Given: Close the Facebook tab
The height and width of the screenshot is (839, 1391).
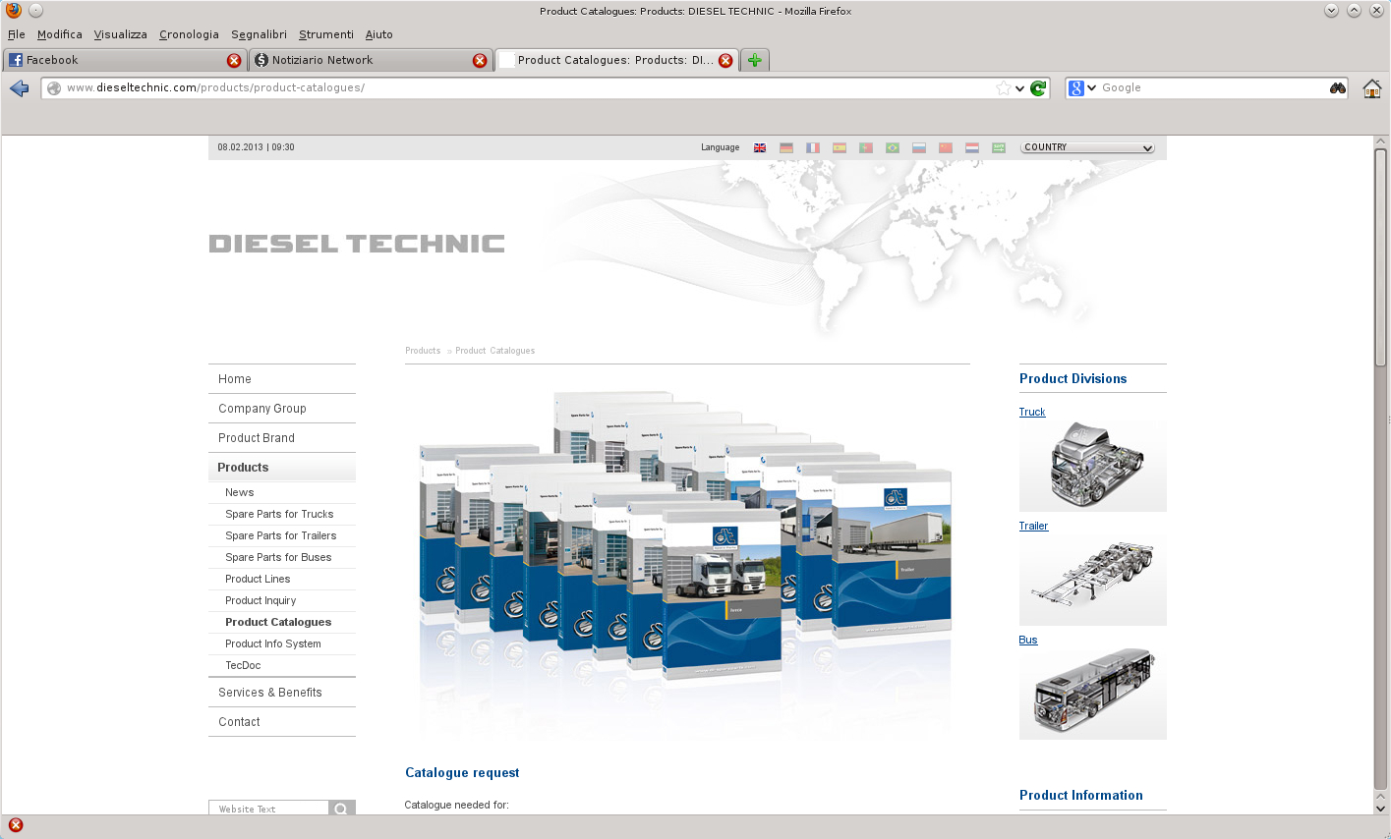Looking at the screenshot, I should pos(234,60).
